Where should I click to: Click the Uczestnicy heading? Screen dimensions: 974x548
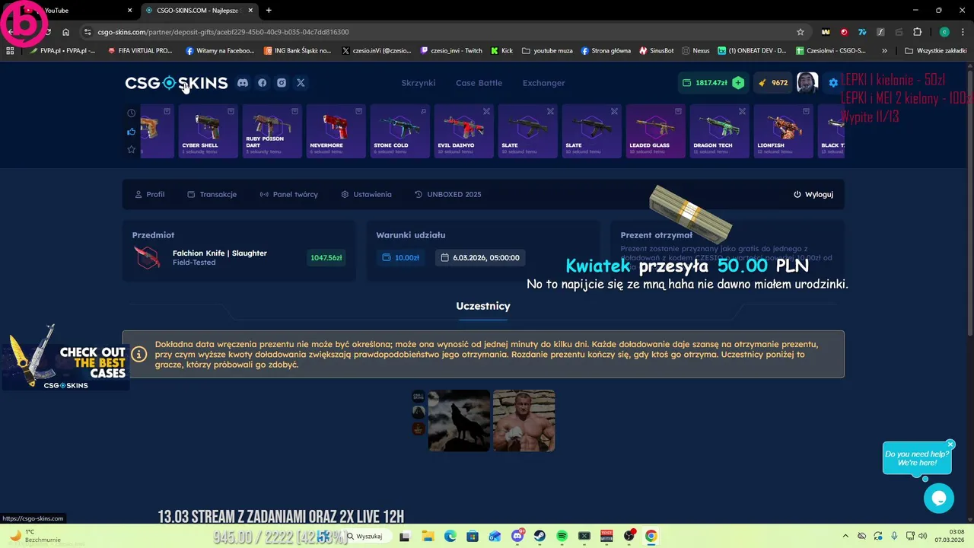pos(483,306)
